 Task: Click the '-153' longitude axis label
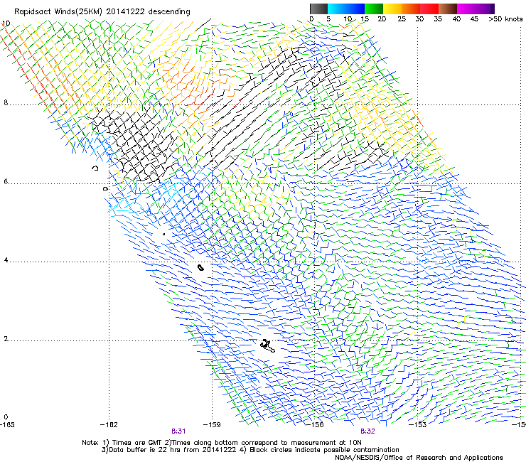click(417, 425)
